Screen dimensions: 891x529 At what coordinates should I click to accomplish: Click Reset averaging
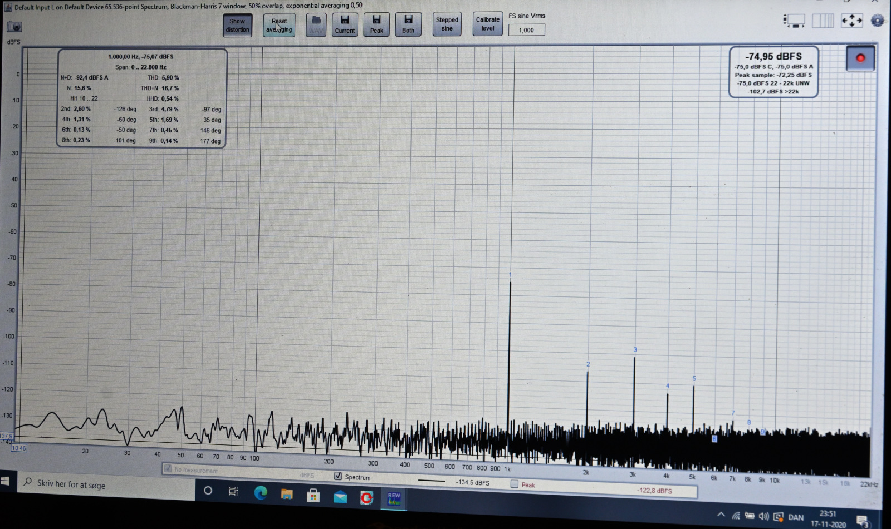(279, 26)
